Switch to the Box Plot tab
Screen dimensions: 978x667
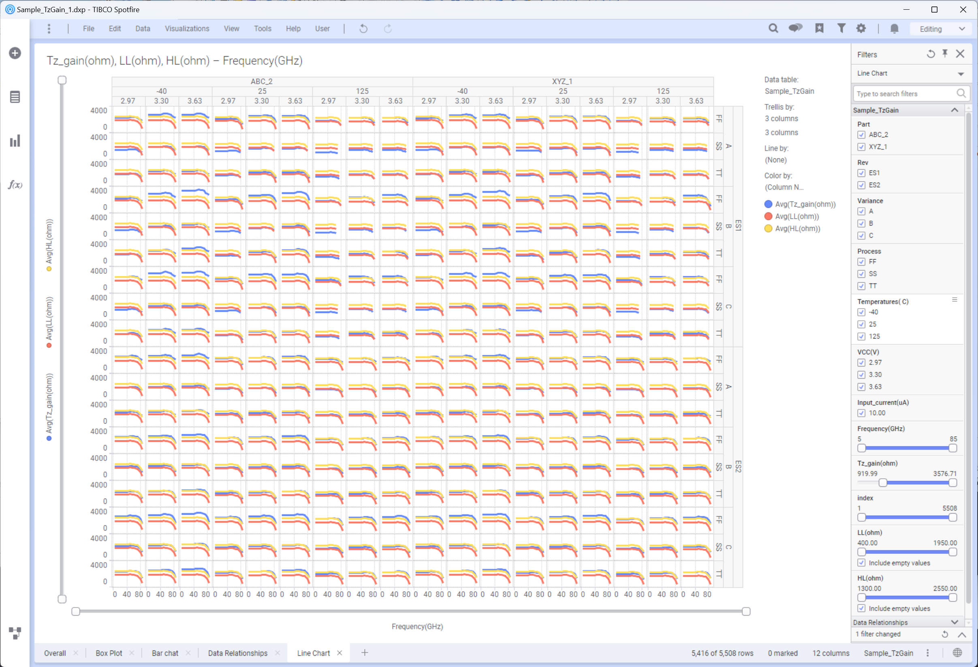coord(109,653)
